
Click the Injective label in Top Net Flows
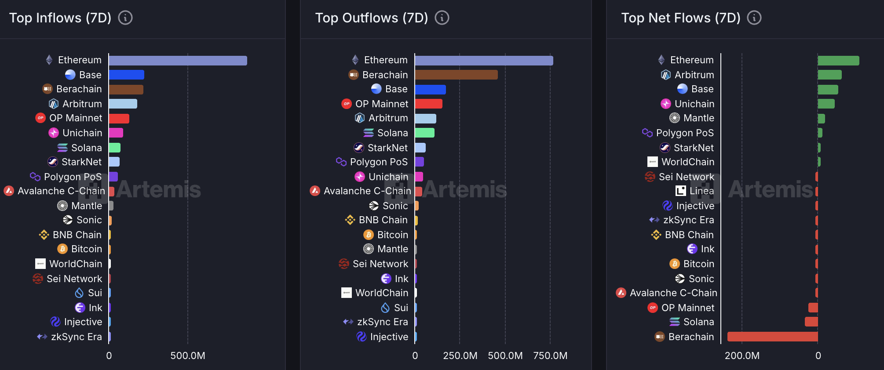pyautogui.click(x=695, y=206)
